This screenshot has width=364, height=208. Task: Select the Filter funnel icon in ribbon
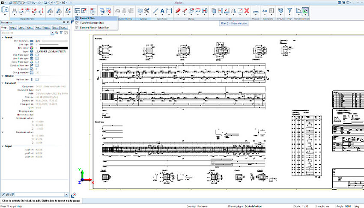(290, 10)
